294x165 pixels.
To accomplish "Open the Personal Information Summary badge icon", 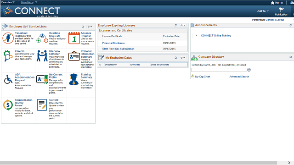I will [74, 56].
